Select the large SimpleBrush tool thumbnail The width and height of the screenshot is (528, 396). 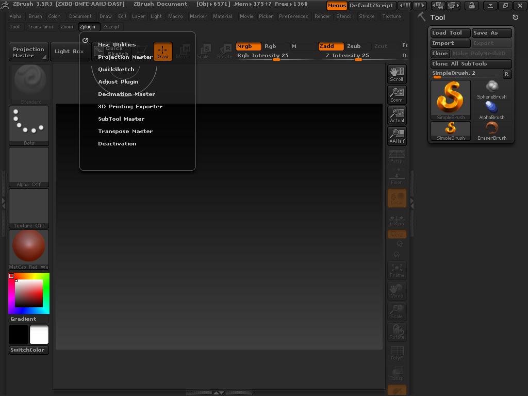451,100
